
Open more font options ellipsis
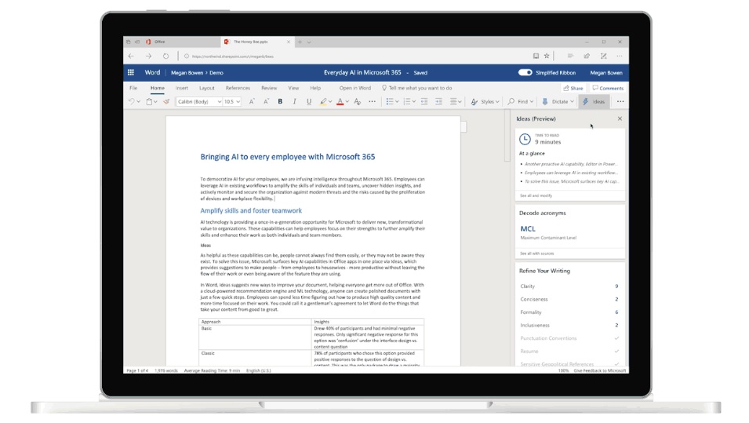point(372,102)
